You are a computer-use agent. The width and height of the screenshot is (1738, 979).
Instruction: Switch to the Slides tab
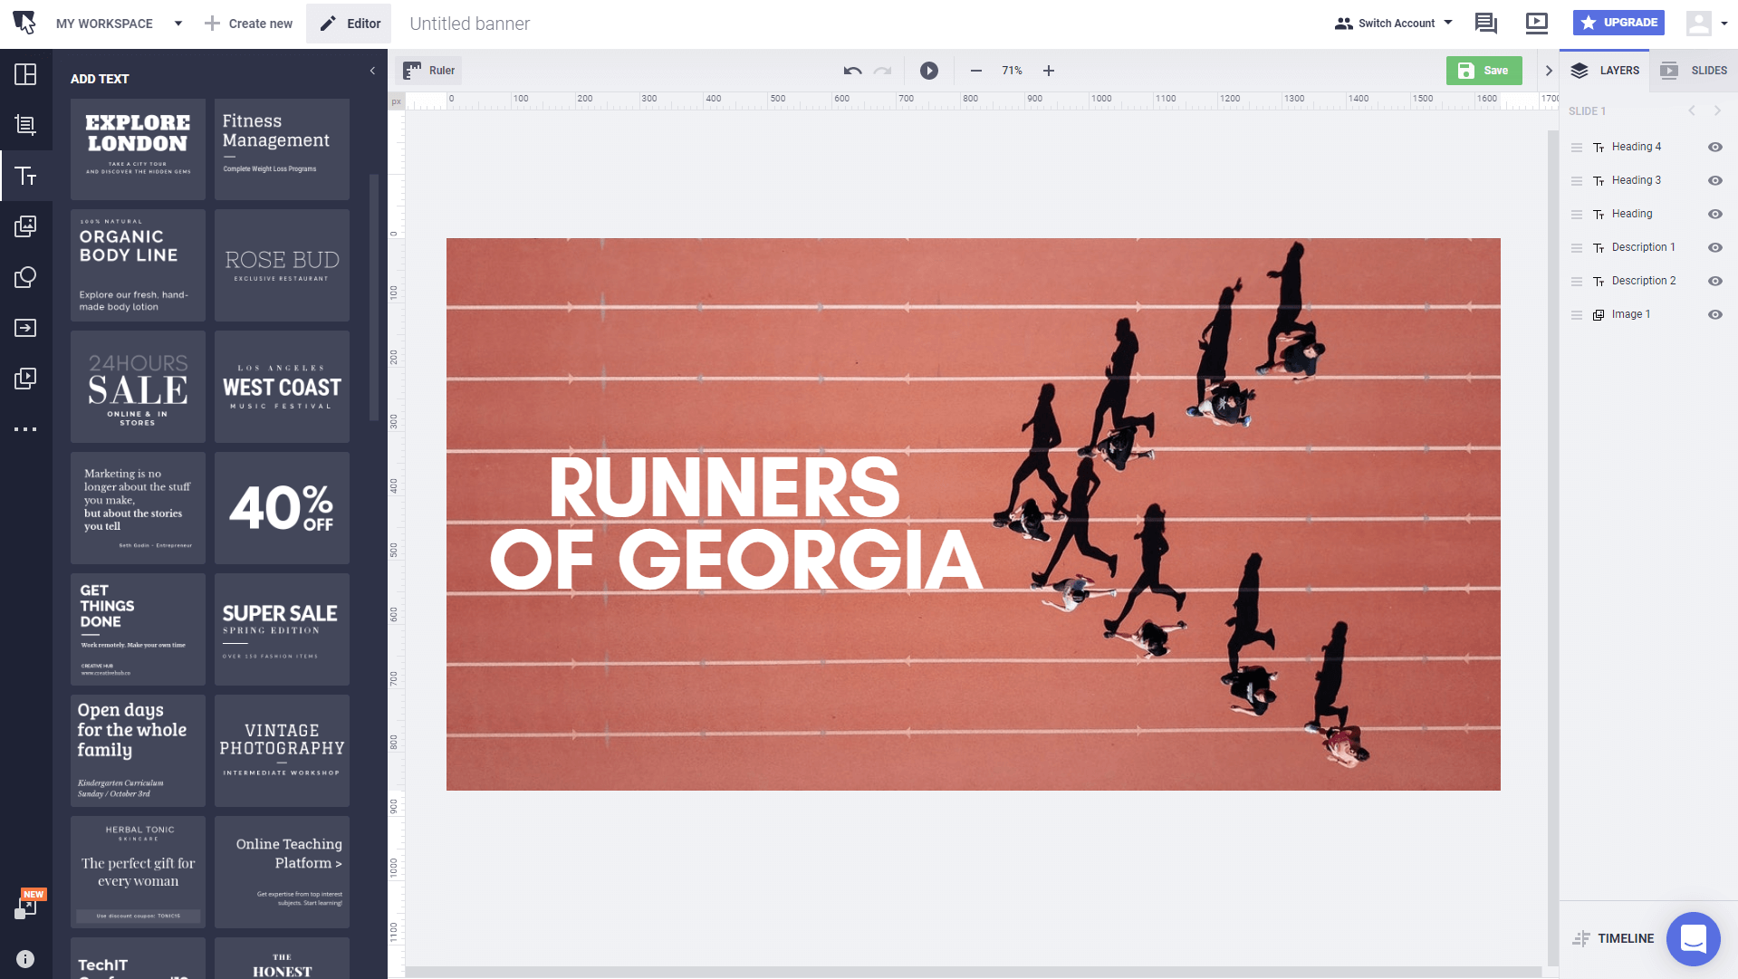point(1694,71)
